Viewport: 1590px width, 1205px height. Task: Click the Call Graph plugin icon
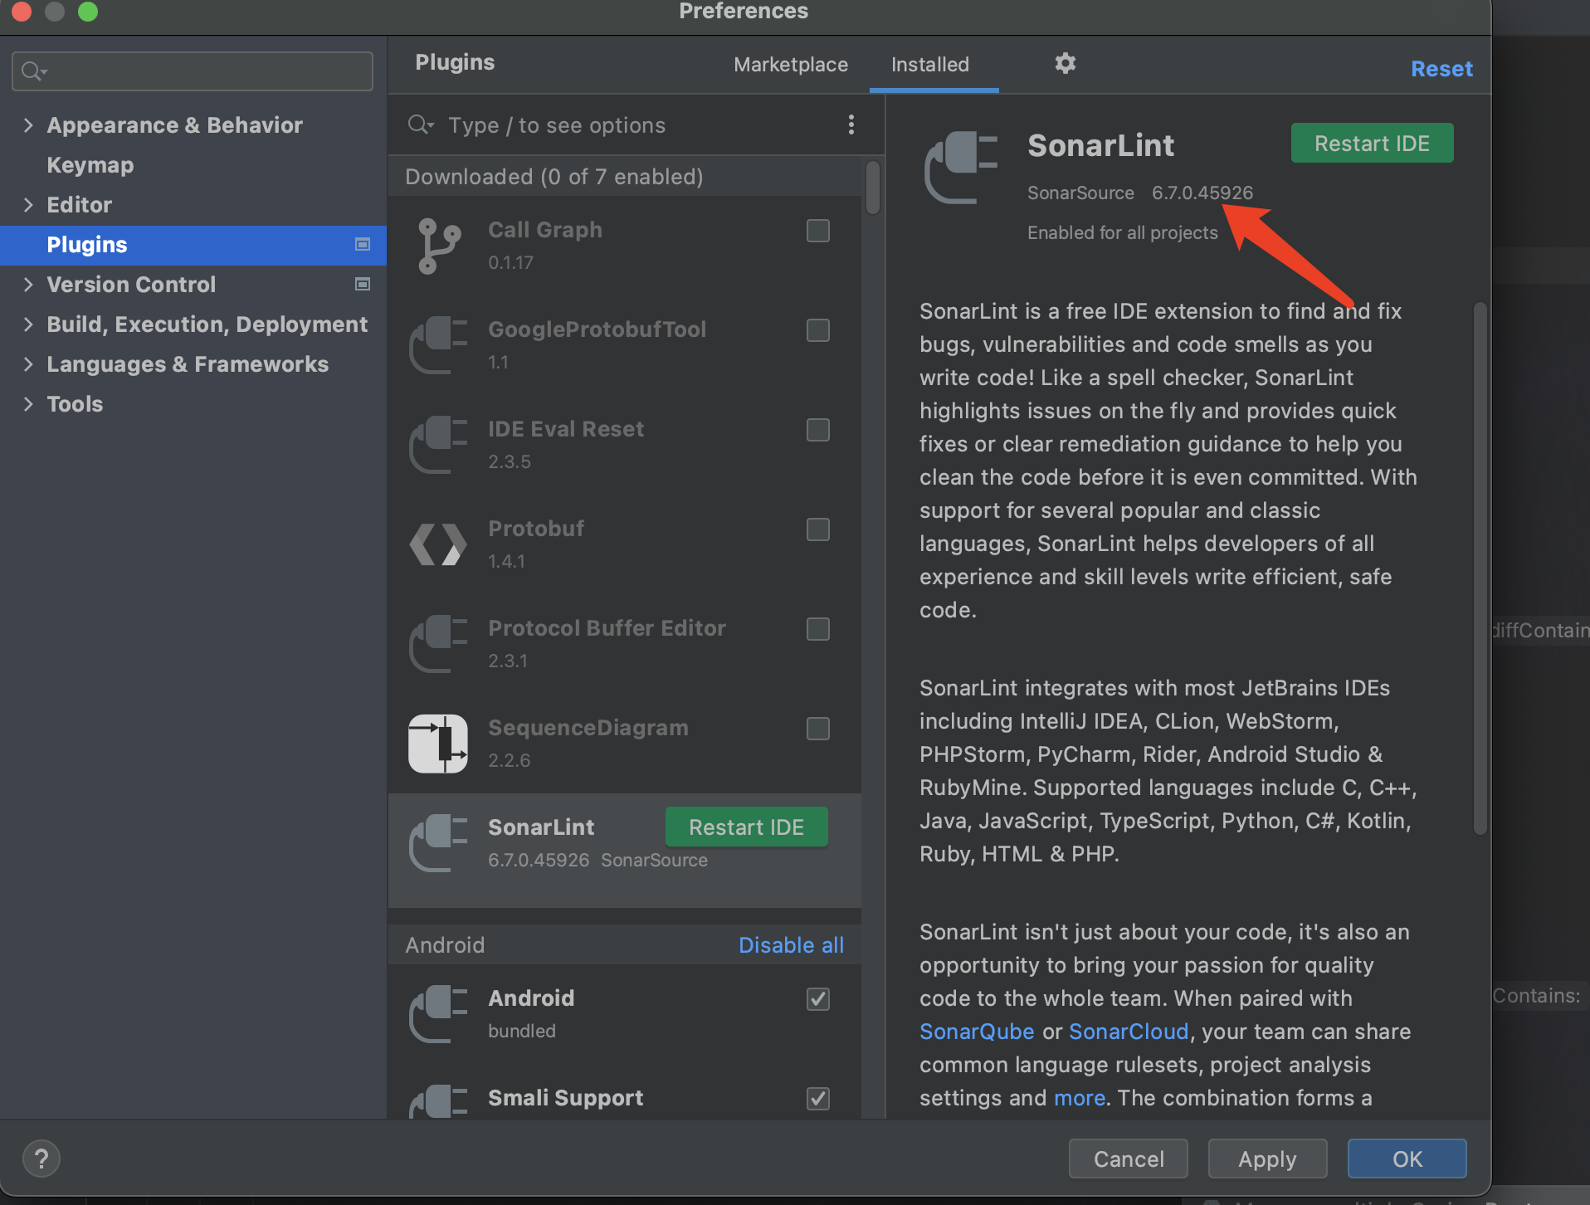(x=438, y=246)
